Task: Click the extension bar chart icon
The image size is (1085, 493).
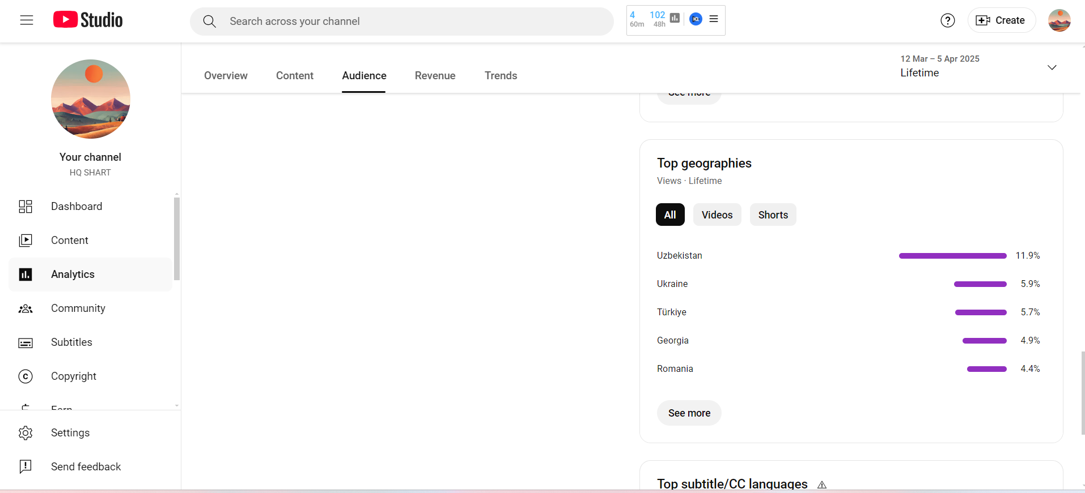Action: pyautogui.click(x=675, y=18)
